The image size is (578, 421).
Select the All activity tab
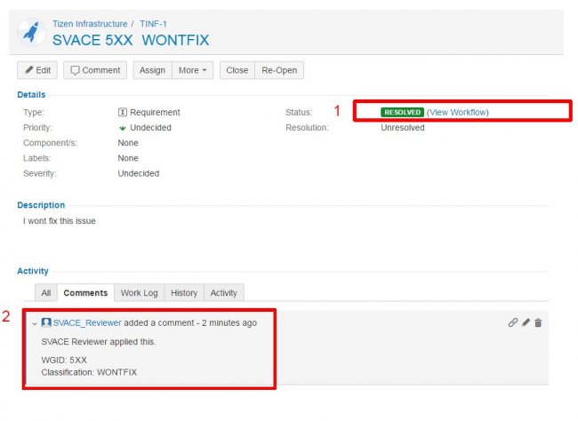click(x=46, y=292)
